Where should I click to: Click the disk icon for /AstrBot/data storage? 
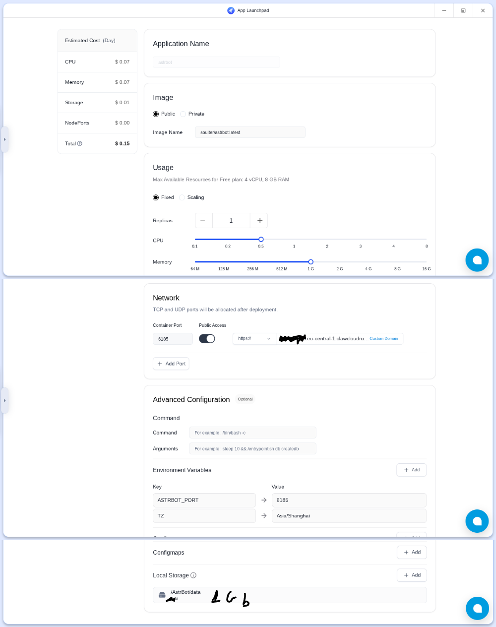click(x=162, y=595)
